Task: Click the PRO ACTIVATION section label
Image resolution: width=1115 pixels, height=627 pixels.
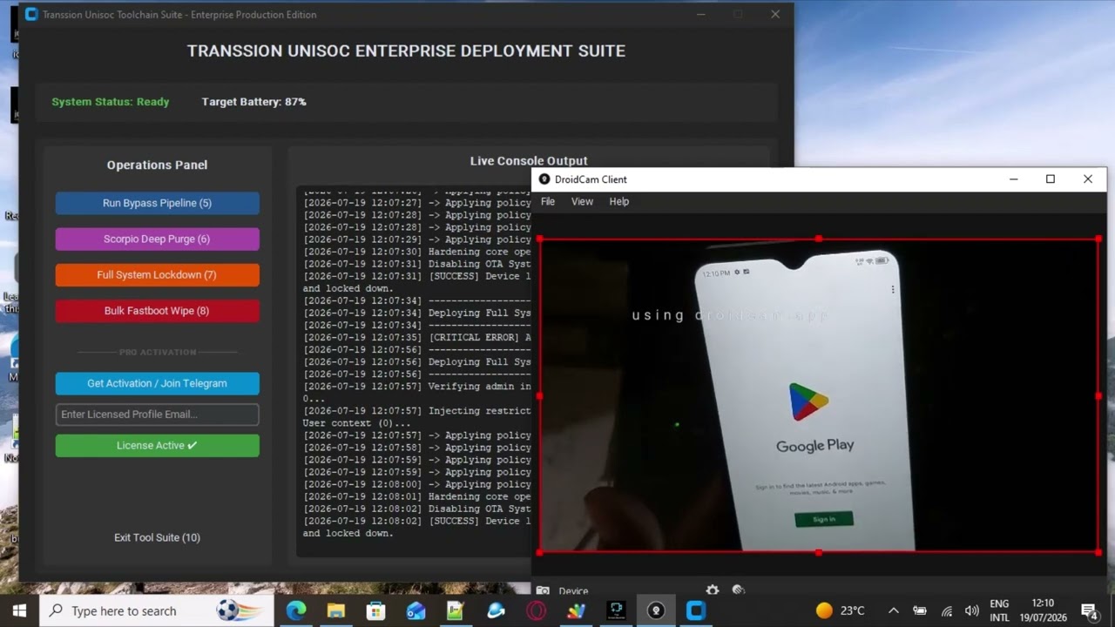Action: (158, 353)
